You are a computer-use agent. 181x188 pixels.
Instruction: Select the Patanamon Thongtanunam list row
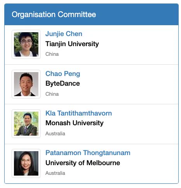pos(91,164)
